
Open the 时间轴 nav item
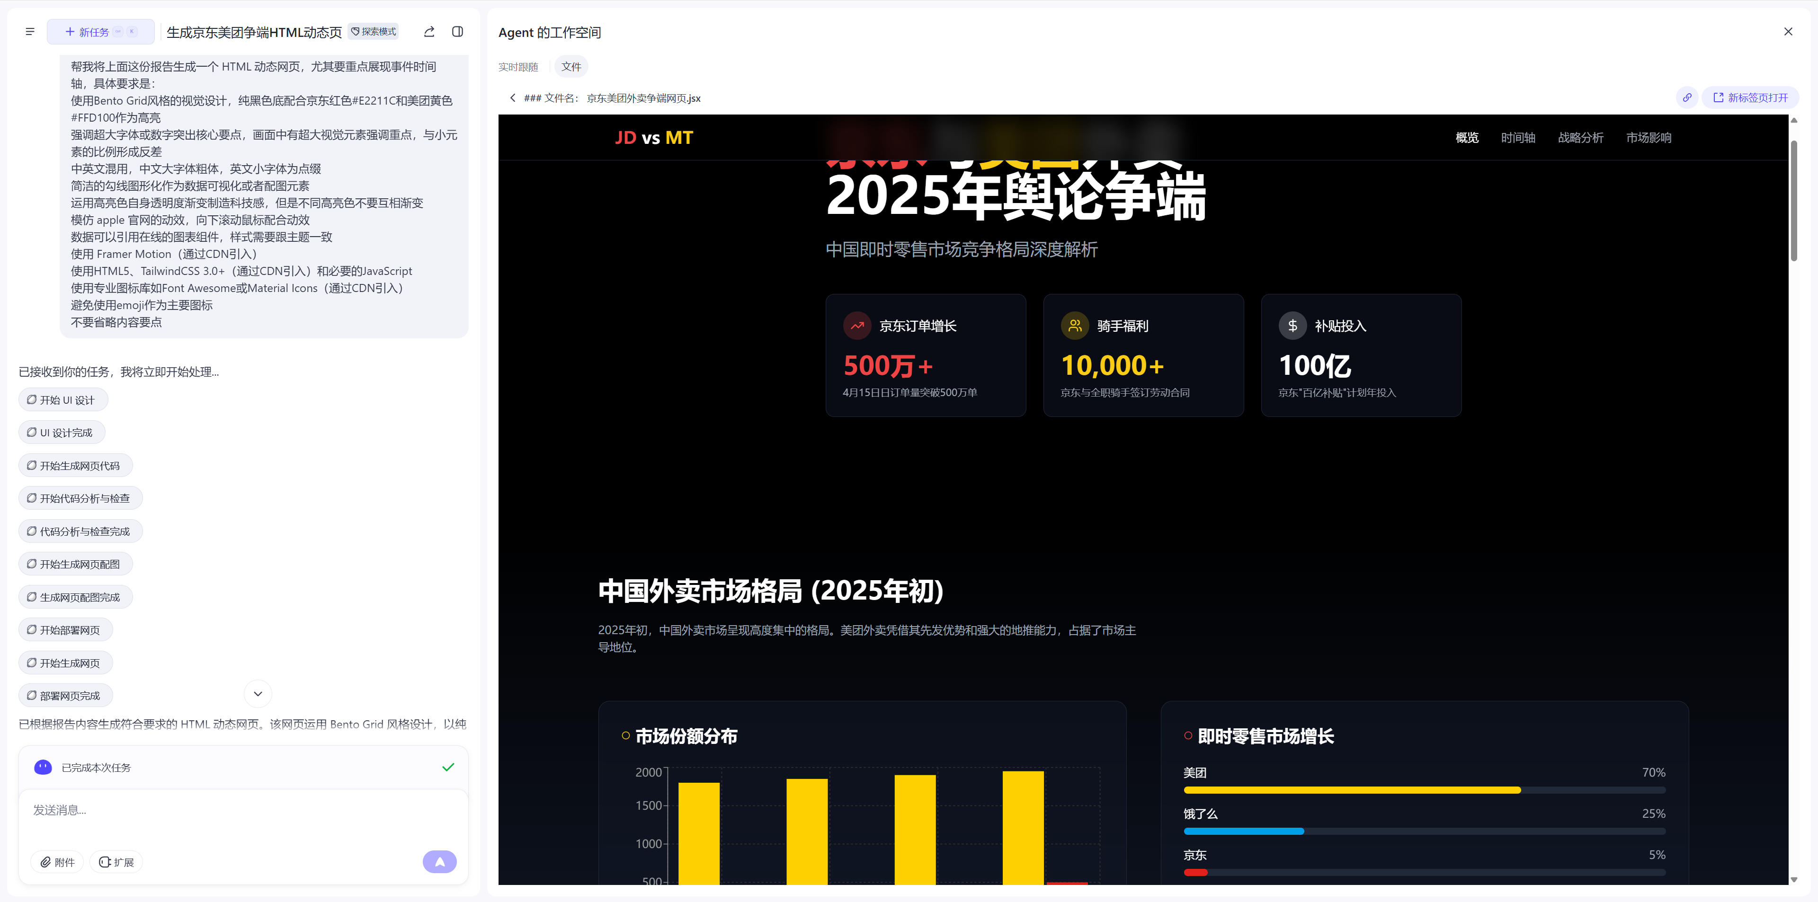click(x=1517, y=138)
